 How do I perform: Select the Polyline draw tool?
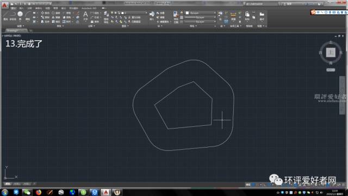(x=13, y=16)
